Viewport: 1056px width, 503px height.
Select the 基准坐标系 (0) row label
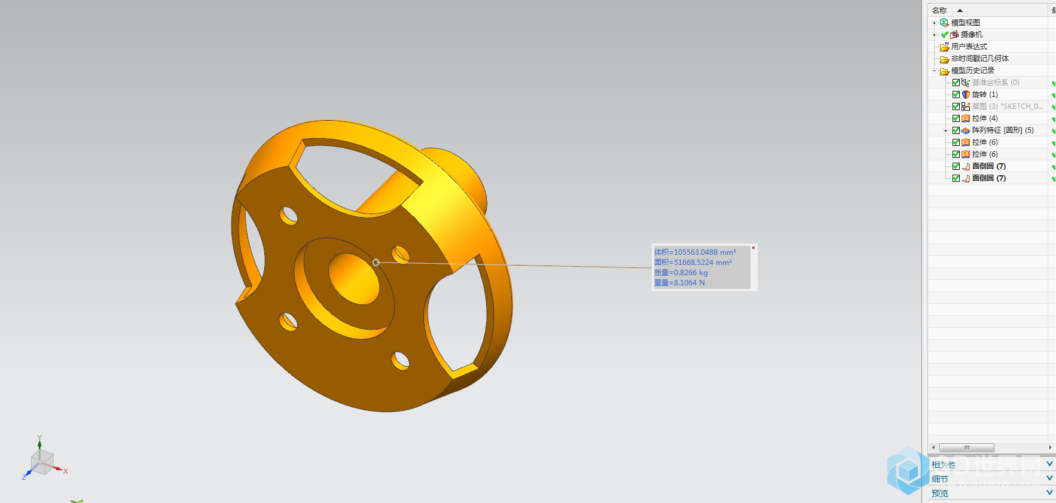click(x=996, y=83)
